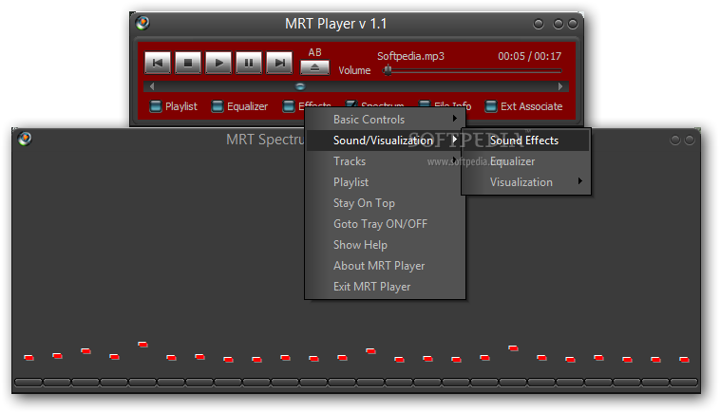Image resolution: width=720 pixels, height=413 pixels.
Task: Click the AB repeat label
Action: point(314,52)
